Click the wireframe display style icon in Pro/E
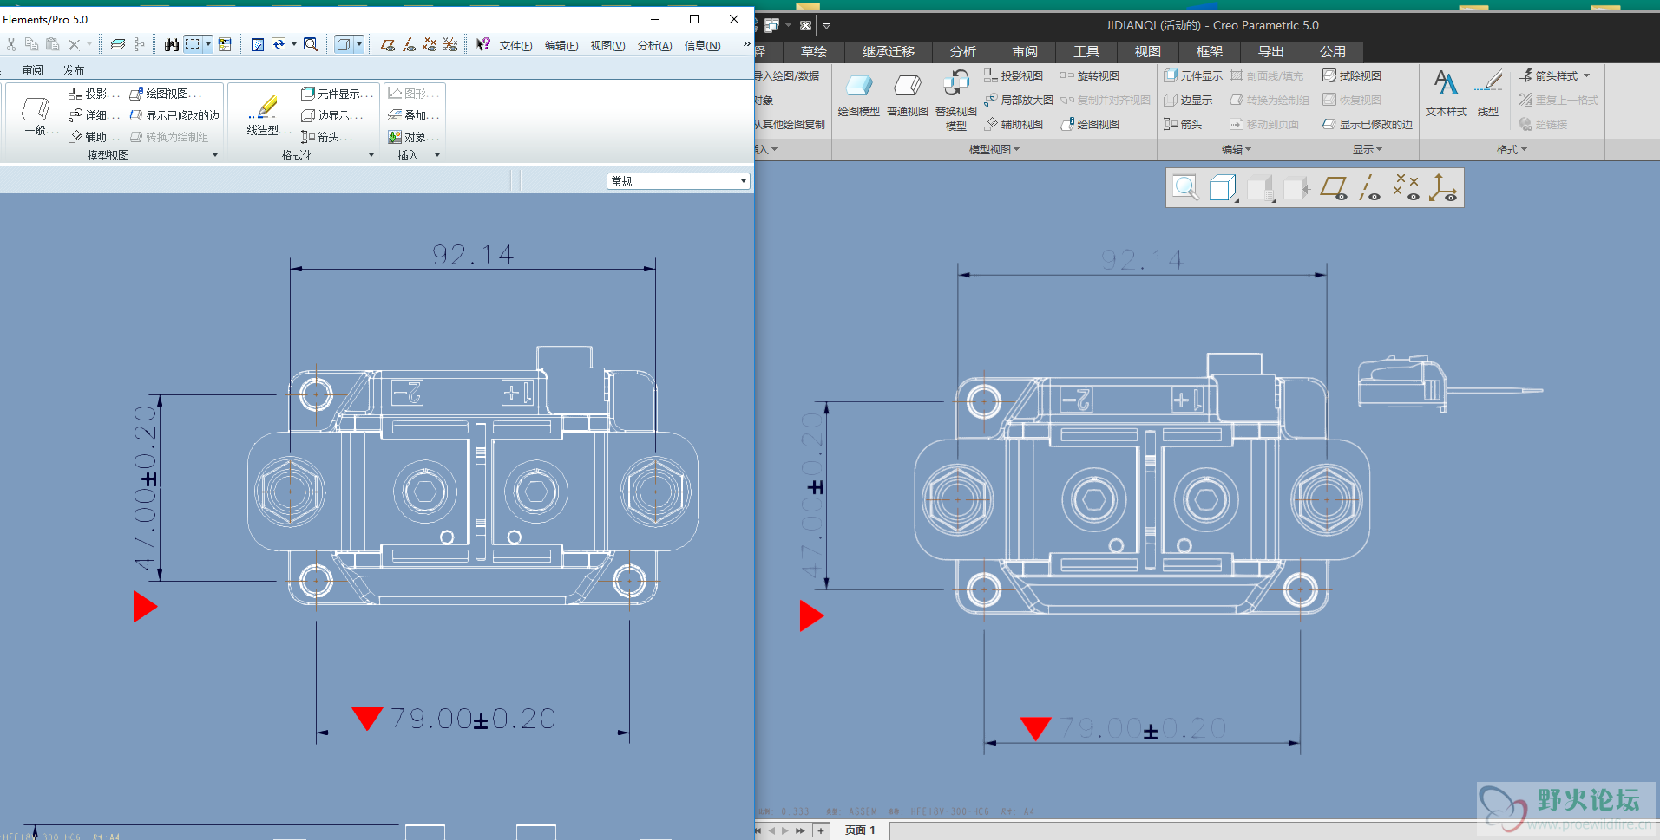This screenshot has width=1660, height=840. 344,44
